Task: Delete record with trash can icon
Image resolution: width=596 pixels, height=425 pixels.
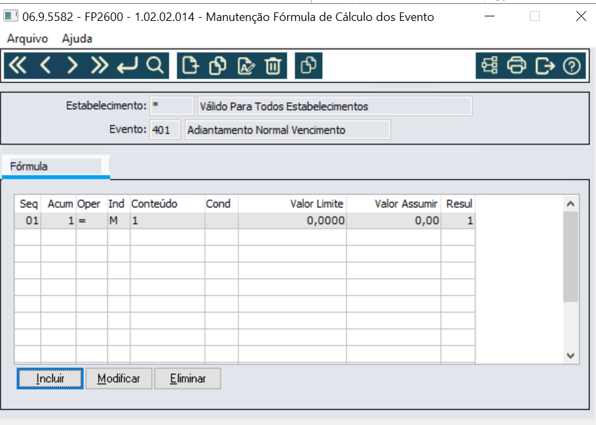Action: (x=272, y=65)
